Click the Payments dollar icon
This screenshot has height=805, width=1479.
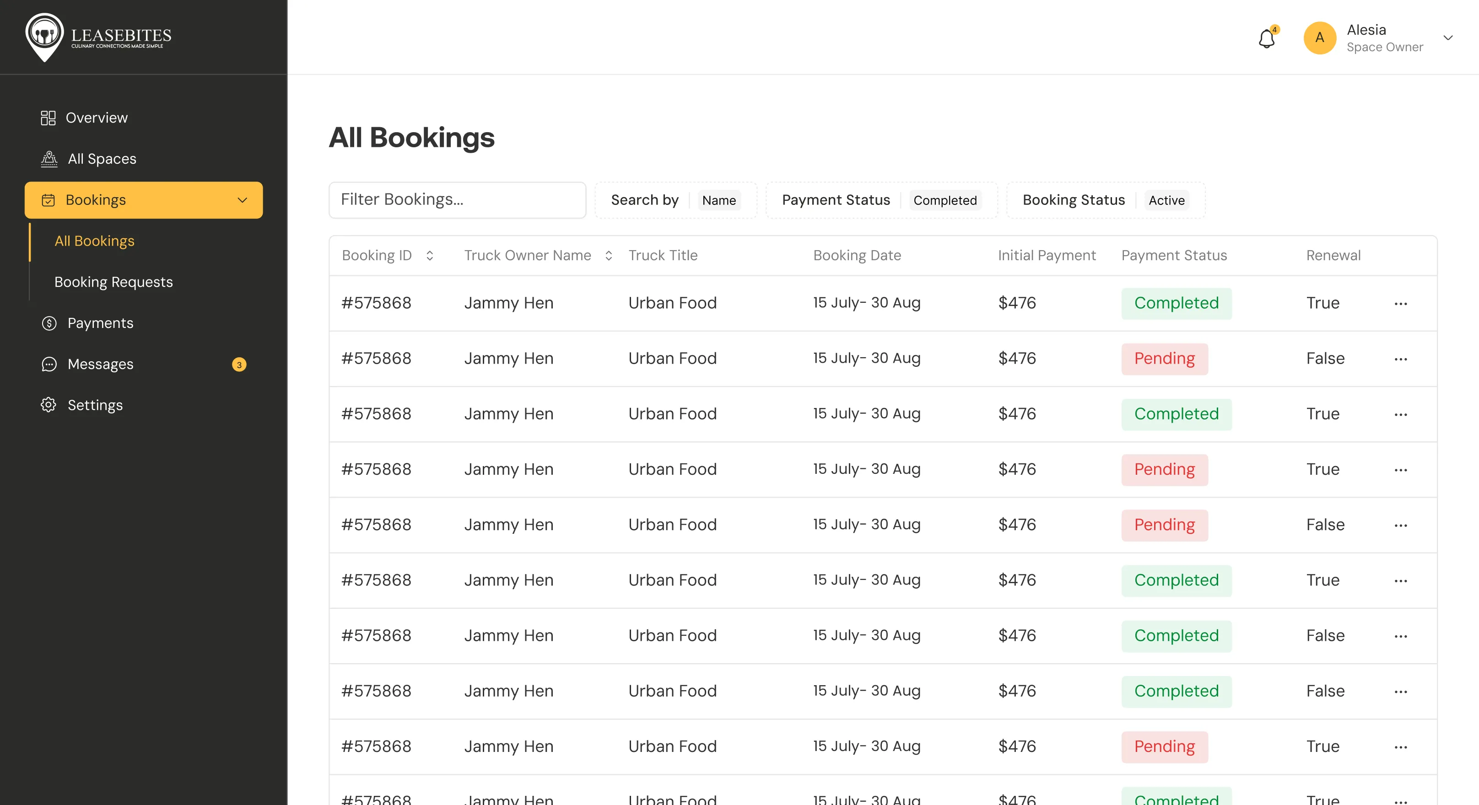coord(49,323)
